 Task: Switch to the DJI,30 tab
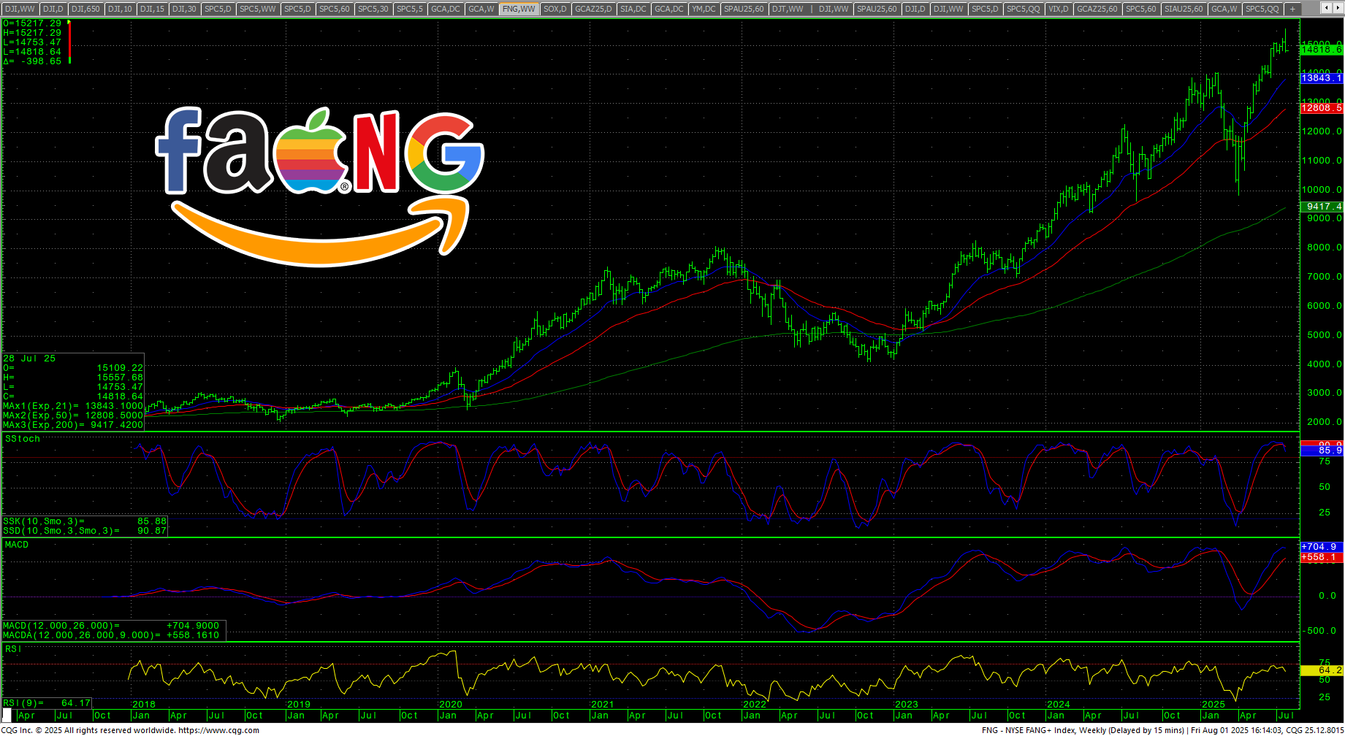[x=184, y=9]
